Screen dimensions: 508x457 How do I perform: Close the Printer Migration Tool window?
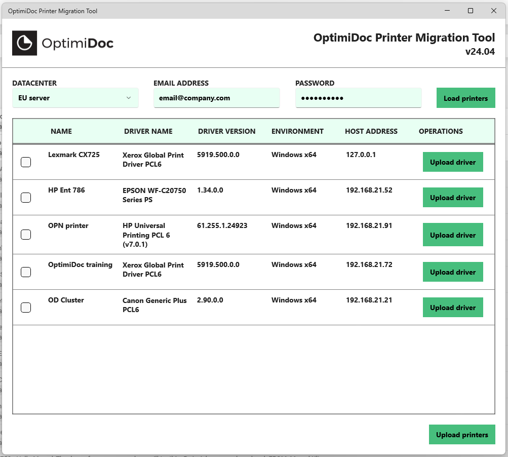(494, 11)
